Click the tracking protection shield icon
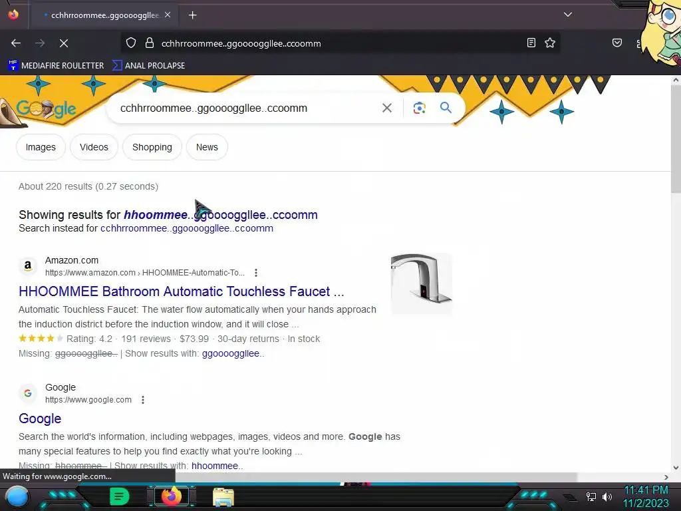Image resolution: width=681 pixels, height=511 pixels. [131, 43]
